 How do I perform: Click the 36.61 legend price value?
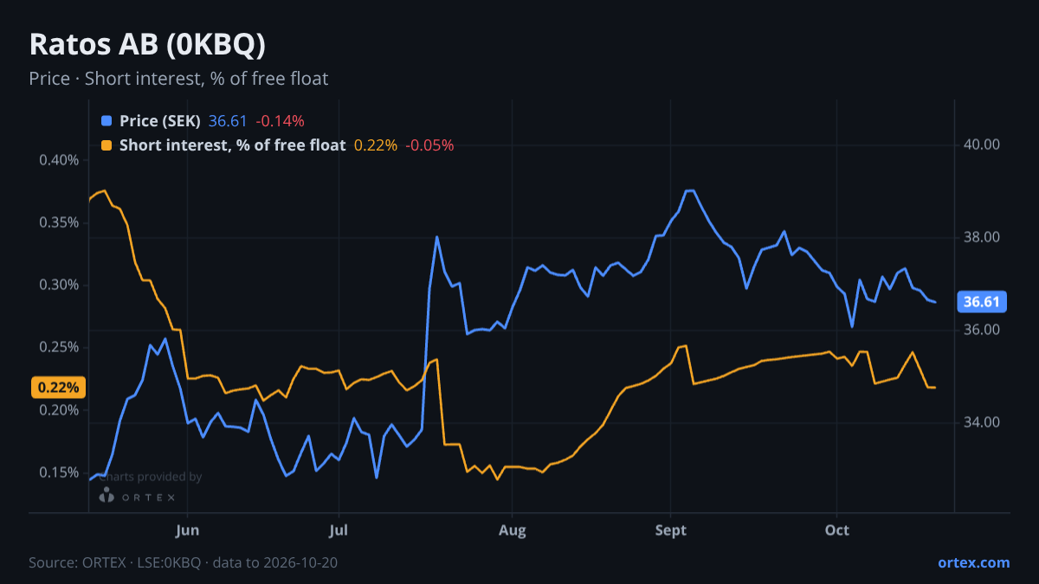click(x=228, y=121)
